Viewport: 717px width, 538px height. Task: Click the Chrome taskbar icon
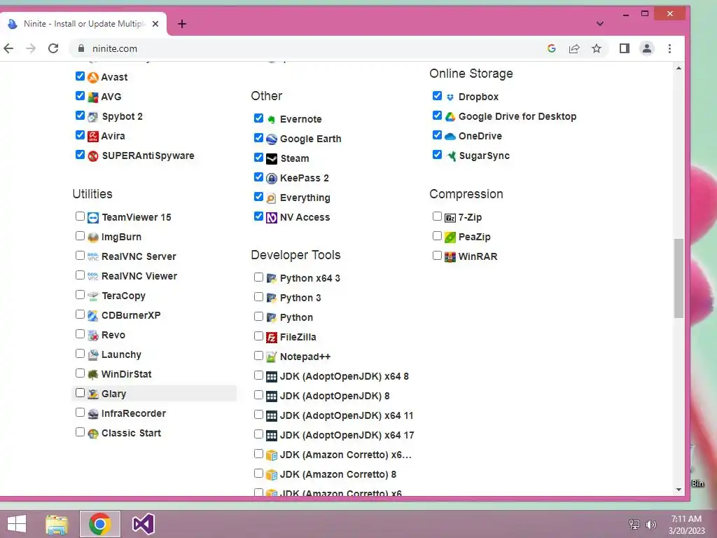point(100,524)
